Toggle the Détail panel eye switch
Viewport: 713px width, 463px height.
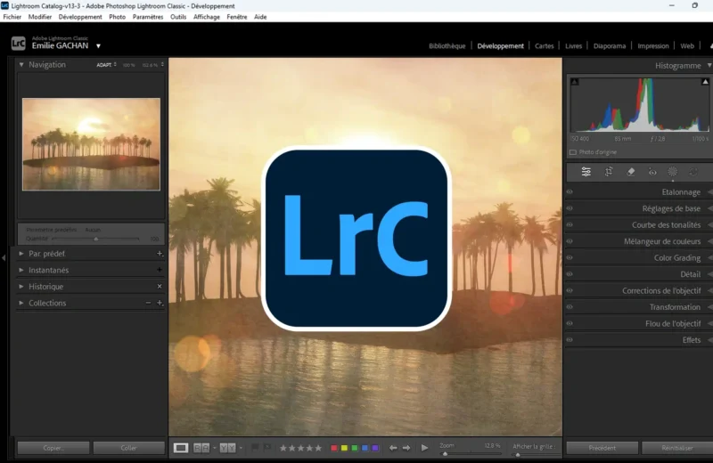570,274
